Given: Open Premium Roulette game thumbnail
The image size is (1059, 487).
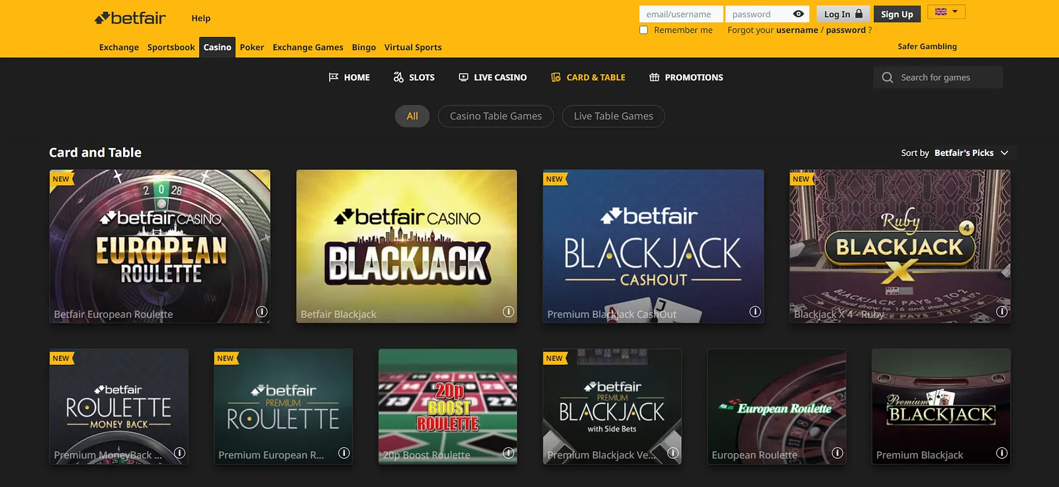Looking at the screenshot, I should coord(283,406).
